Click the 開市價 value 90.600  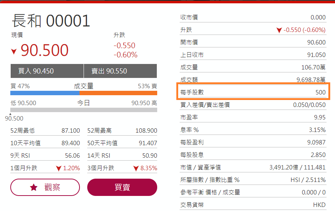[317, 42]
